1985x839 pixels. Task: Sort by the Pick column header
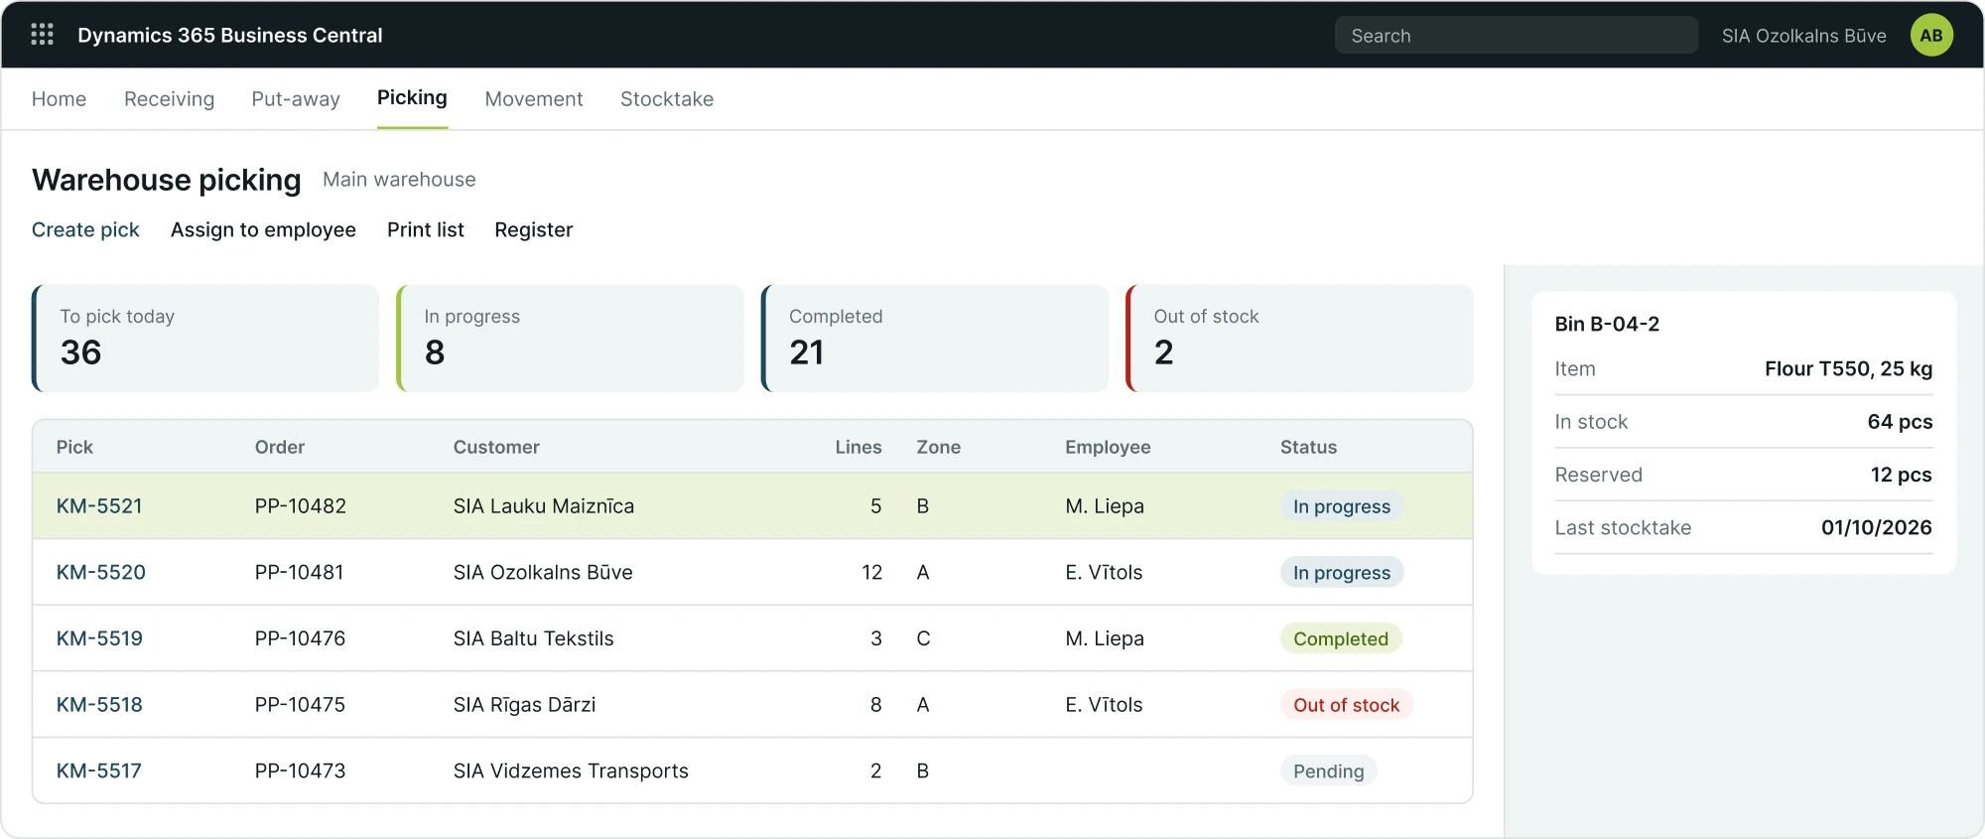point(74,447)
